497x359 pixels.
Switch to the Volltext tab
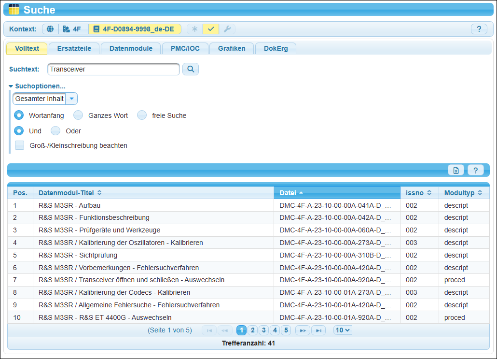[x=27, y=49]
